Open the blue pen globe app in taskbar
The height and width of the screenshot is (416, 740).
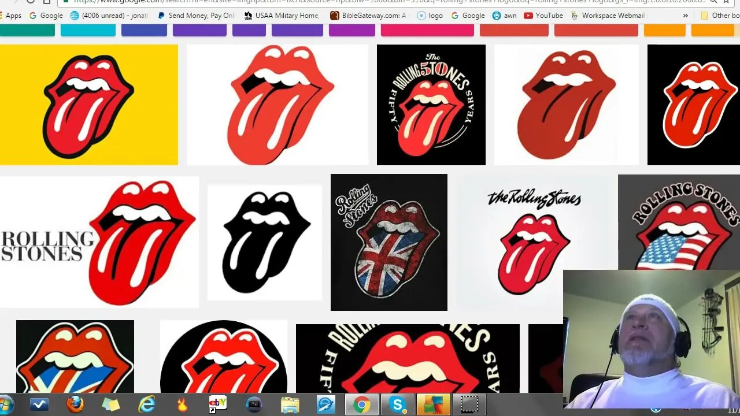(326, 405)
